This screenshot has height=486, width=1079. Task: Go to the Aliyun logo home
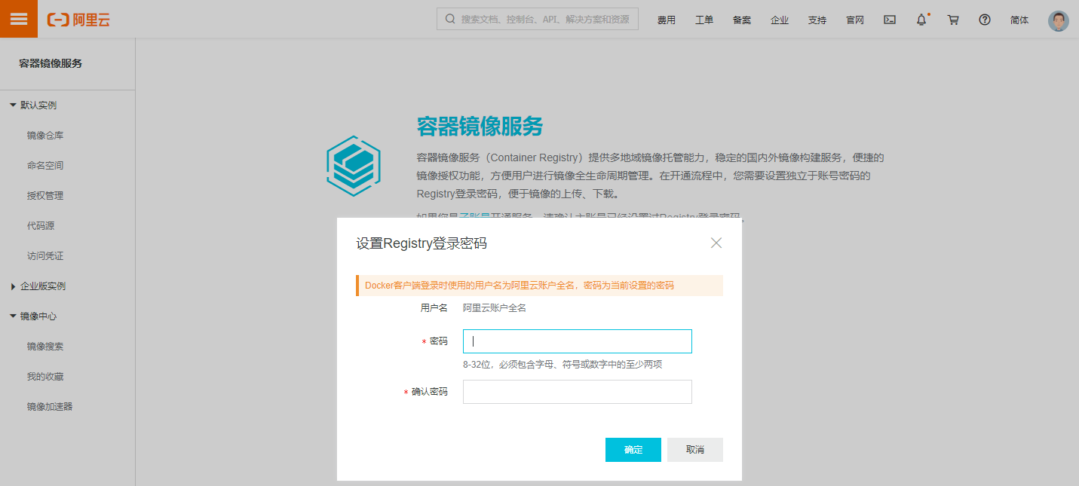[78, 20]
